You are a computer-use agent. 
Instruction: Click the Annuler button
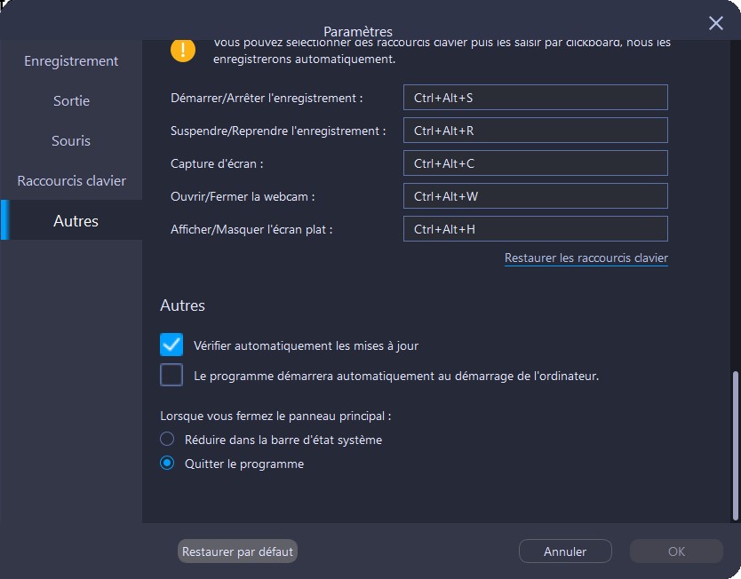point(565,551)
